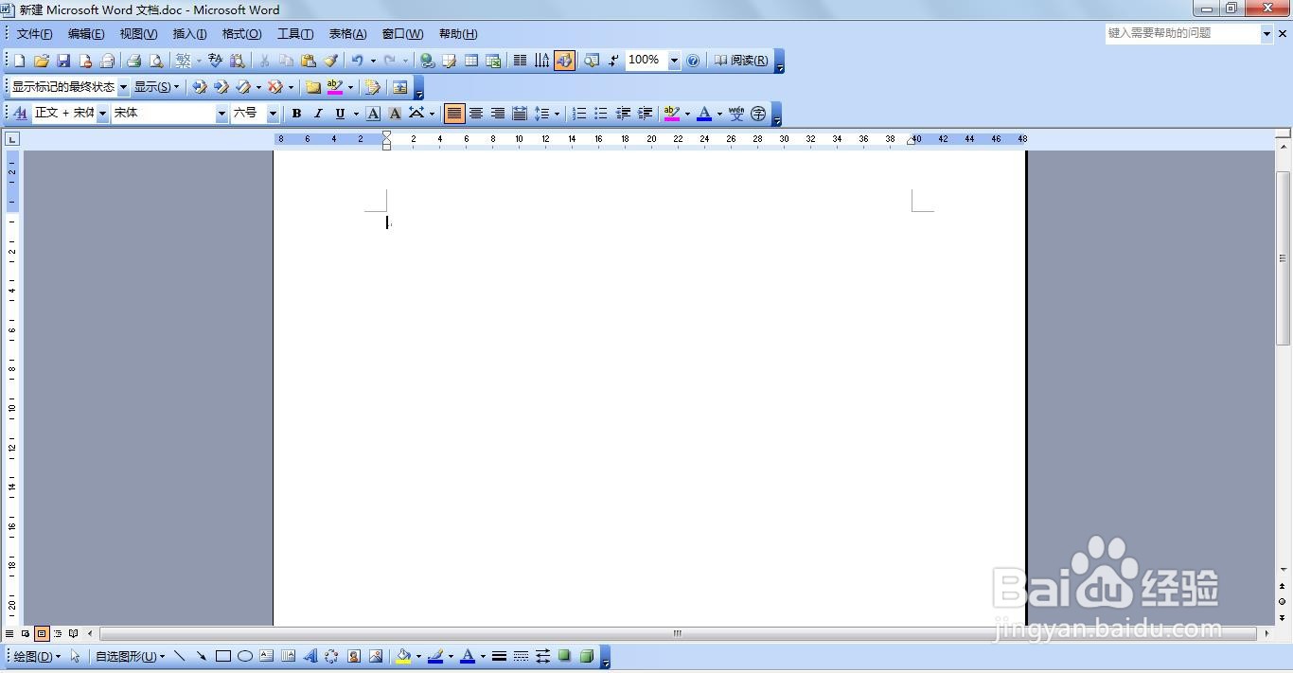Image resolution: width=1293 pixels, height=673 pixels.
Task: Click the Columns layout icon
Action: pos(520,61)
